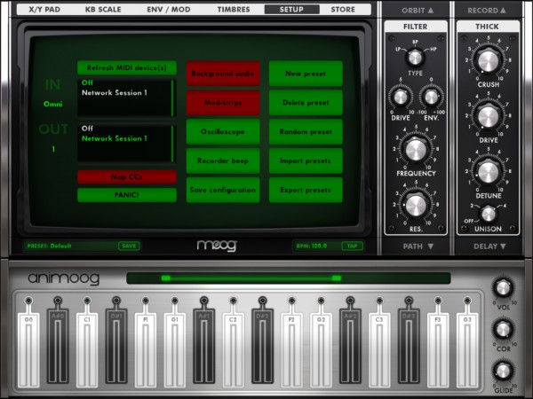Tap the TAP tempo button
533x399 pixels.
click(352, 246)
